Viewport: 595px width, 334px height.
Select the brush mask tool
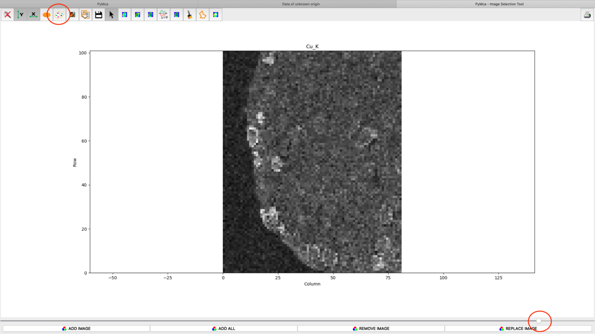point(189,14)
